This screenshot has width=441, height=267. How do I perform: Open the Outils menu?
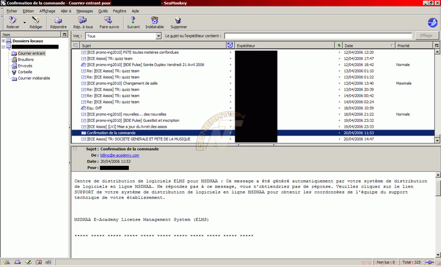coord(103,11)
